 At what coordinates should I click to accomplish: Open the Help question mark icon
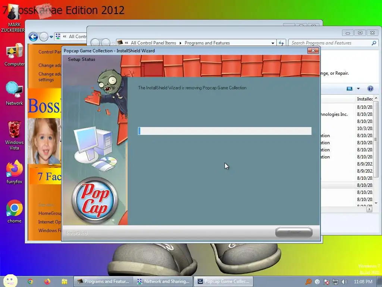click(x=370, y=89)
